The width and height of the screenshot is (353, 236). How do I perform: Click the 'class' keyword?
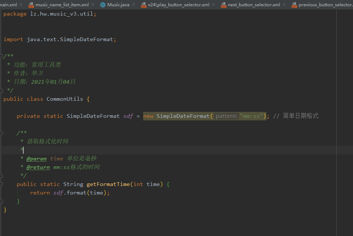[35, 99]
